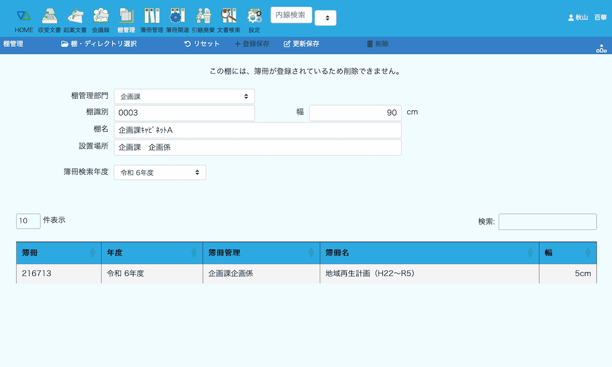Image resolution: width=612 pixels, height=367 pixels.
Task: Open dropdown next to 内線検索 field
Action: pos(326,18)
